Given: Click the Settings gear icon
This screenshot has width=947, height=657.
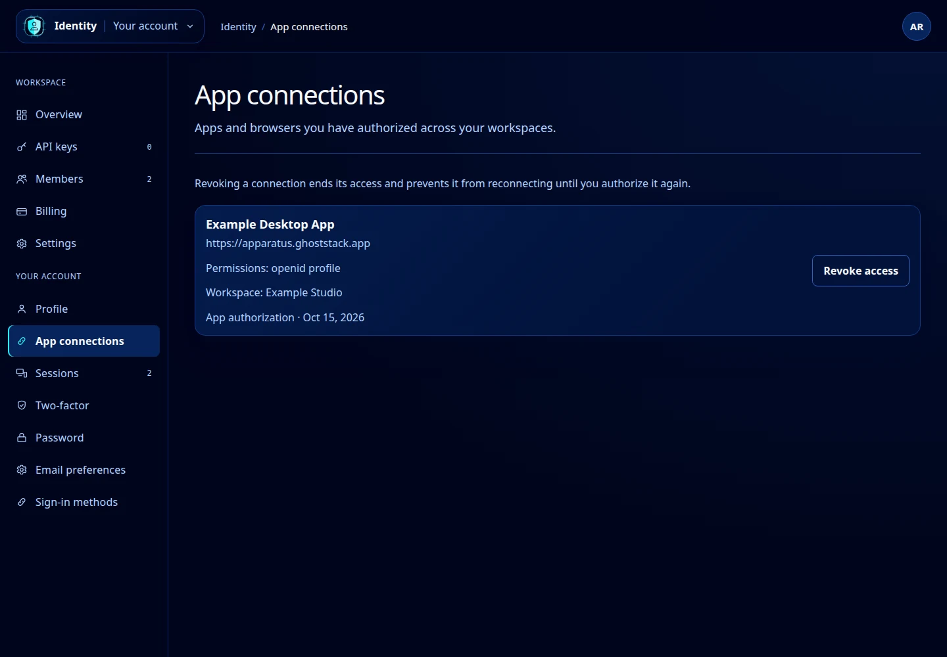Looking at the screenshot, I should tap(22, 244).
